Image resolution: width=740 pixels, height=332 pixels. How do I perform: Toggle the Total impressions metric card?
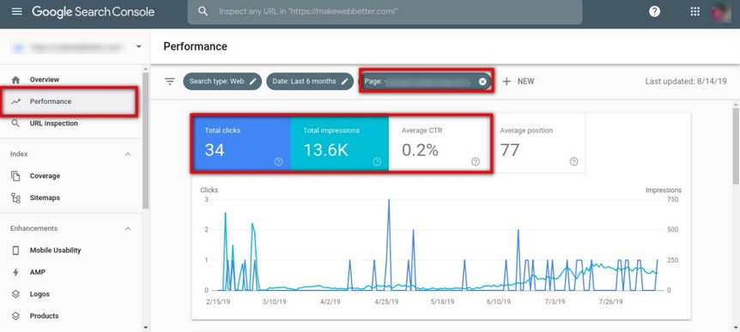(339, 143)
